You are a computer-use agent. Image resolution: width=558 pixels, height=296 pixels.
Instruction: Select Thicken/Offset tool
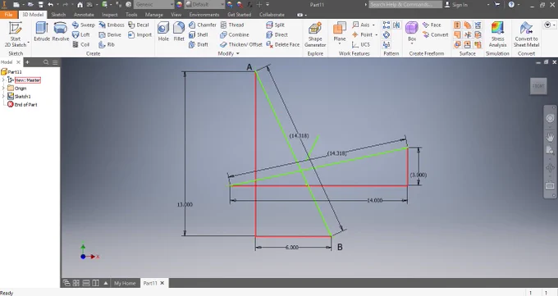coord(241,44)
